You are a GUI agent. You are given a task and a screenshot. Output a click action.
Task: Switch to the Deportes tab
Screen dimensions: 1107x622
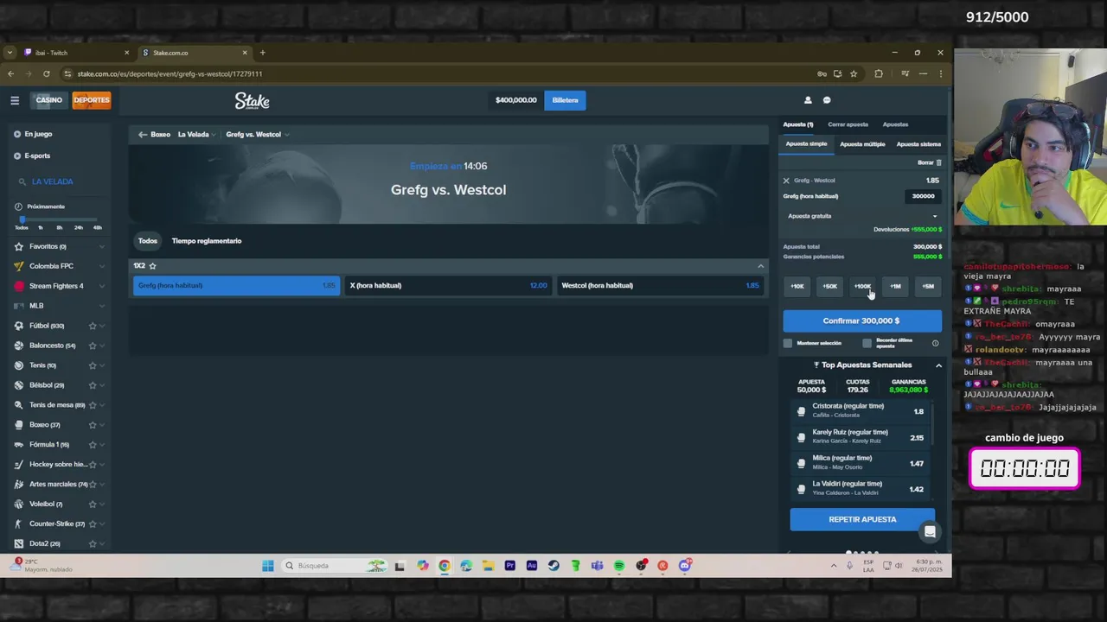pos(92,100)
